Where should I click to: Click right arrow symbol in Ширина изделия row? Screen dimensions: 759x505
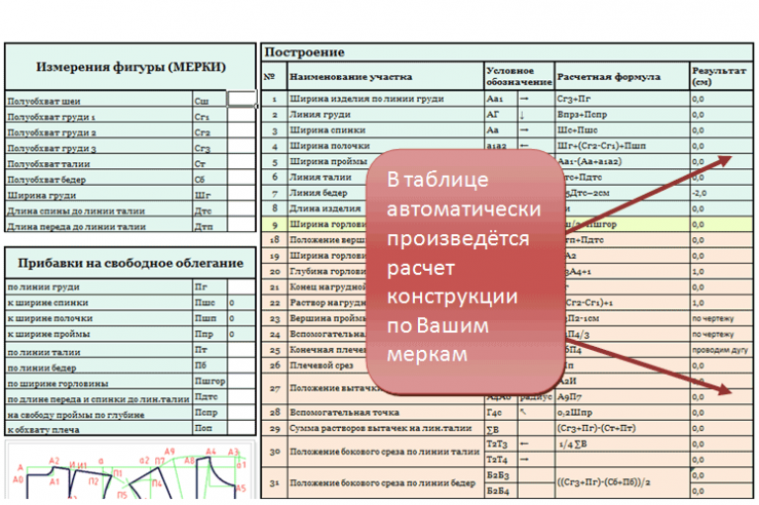pos(525,100)
